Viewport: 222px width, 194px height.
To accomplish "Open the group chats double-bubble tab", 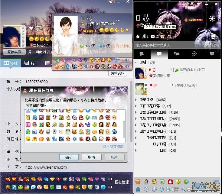I will point(177,54).
